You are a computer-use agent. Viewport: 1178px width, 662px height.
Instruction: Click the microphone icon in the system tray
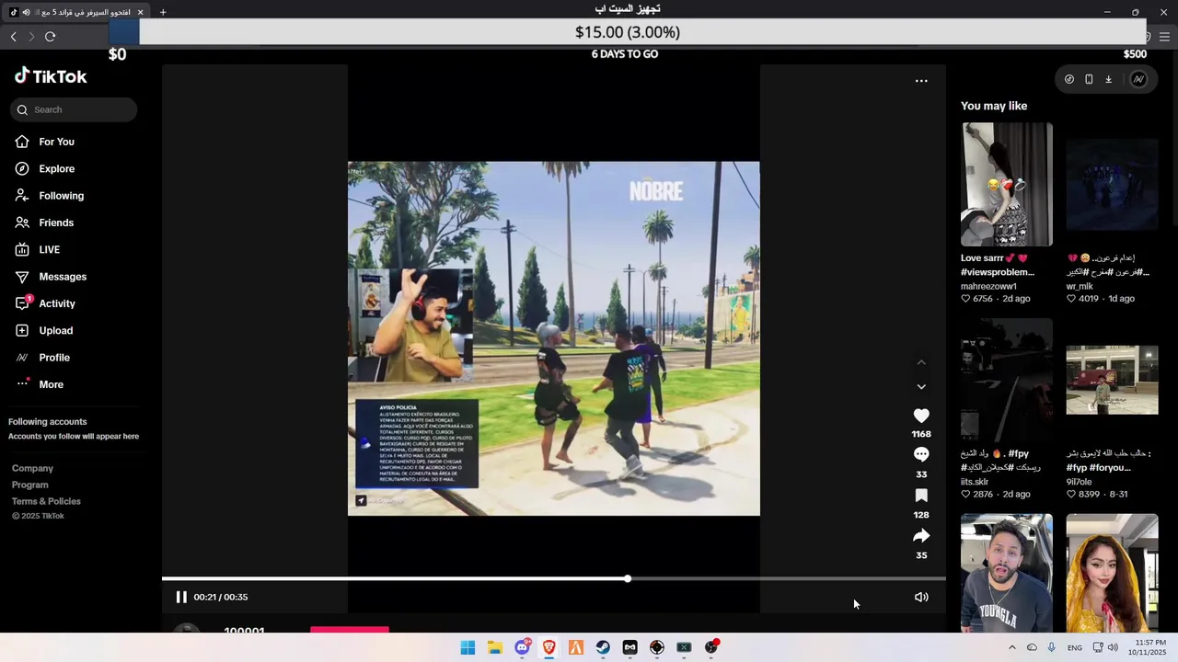(x=1052, y=647)
